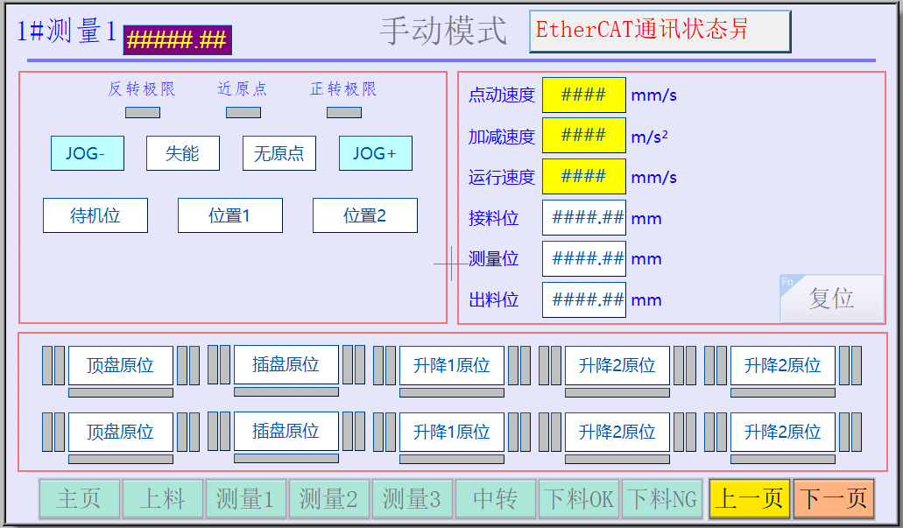Open the 中转 tab
Image resolution: width=903 pixels, height=528 pixels.
[495, 499]
